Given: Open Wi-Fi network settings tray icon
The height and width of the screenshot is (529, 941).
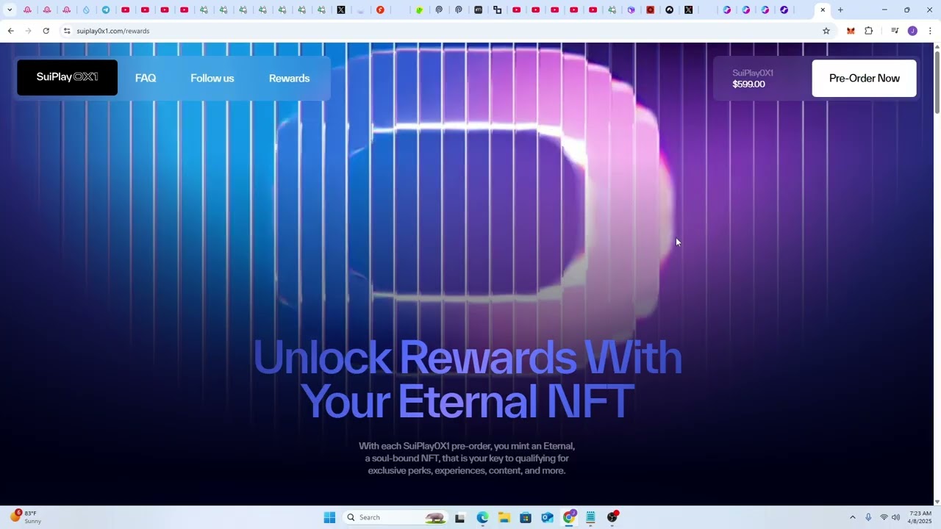Looking at the screenshot, I should tap(884, 517).
